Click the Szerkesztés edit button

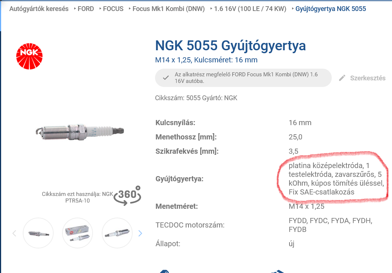[x=362, y=78]
